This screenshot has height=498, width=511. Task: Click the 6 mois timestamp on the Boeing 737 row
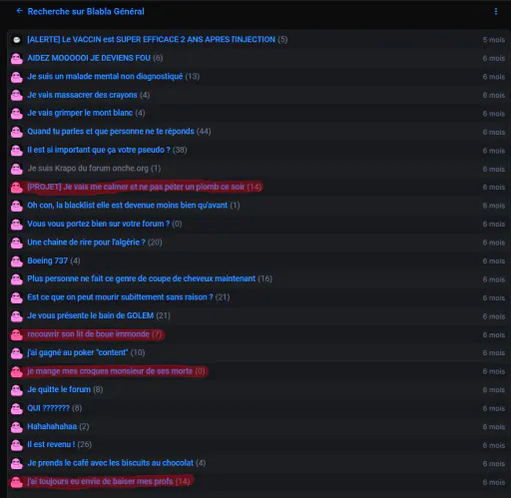(x=494, y=261)
